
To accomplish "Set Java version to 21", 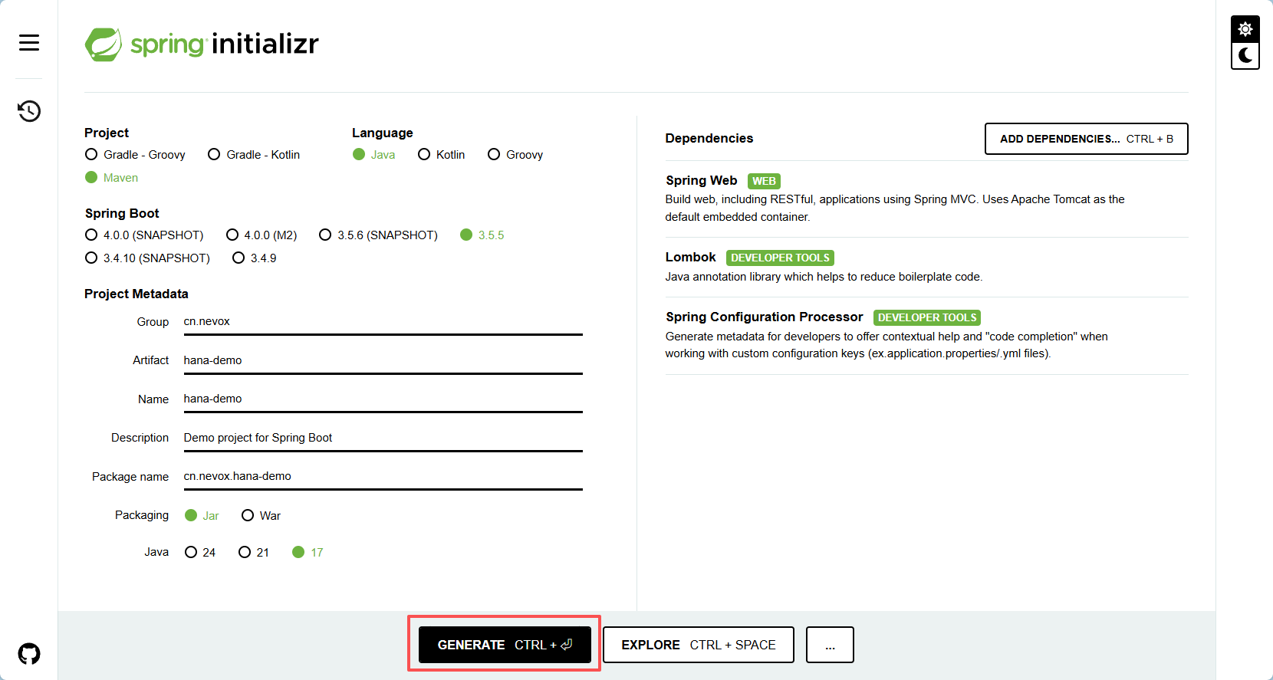I will tap(254, 553).
